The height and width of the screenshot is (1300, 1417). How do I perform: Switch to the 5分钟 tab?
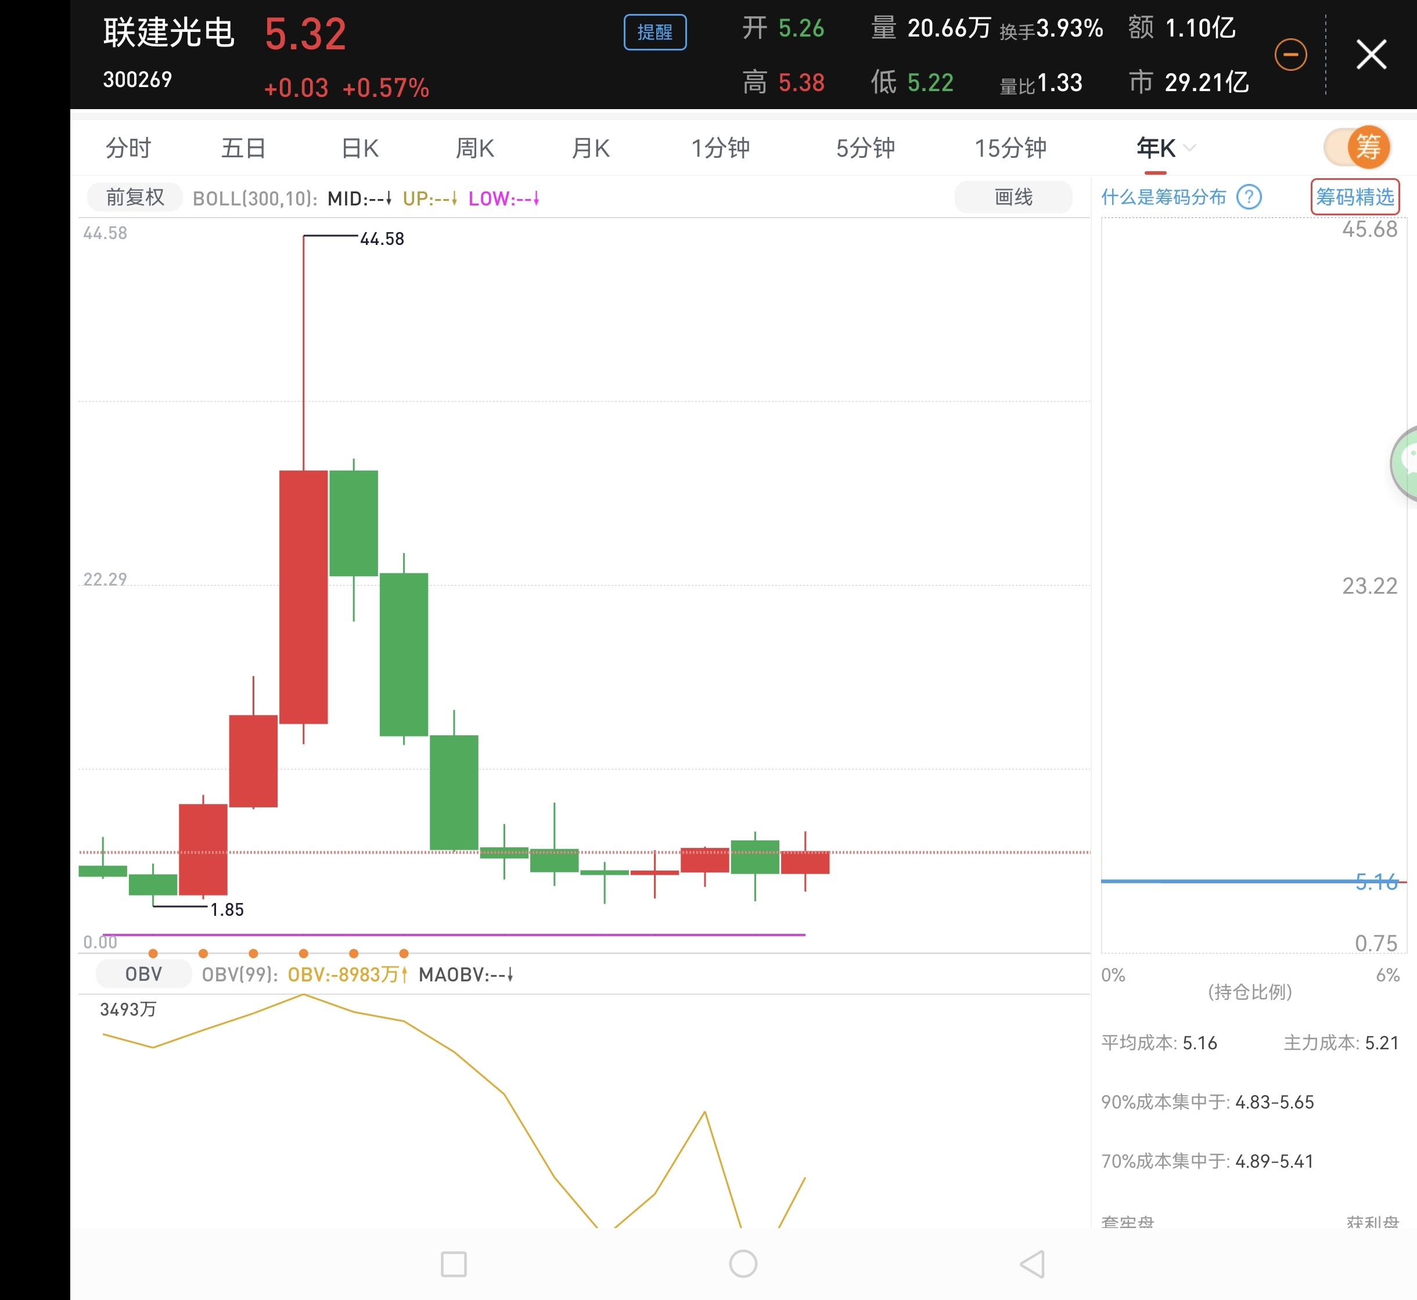865,149
